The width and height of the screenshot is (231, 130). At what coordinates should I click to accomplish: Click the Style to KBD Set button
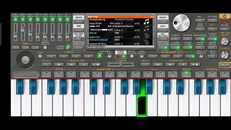(201, 56)
